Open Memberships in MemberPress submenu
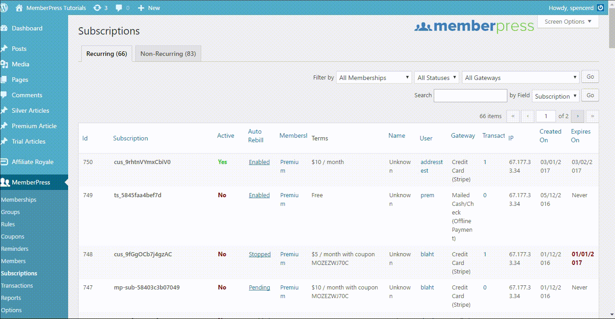This screenshot has height=319, width=615. tap(19, 199)
